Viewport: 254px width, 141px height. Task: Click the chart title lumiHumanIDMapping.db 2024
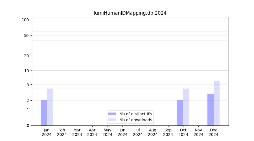point(130,13)
